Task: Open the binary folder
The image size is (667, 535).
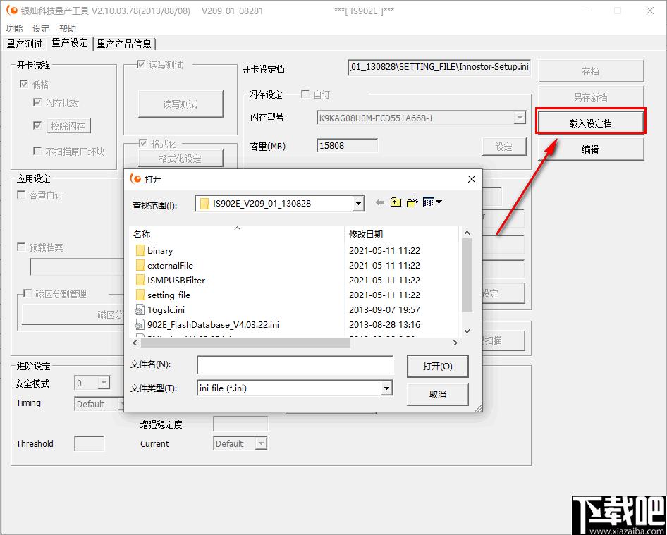Action: [160, 250]
